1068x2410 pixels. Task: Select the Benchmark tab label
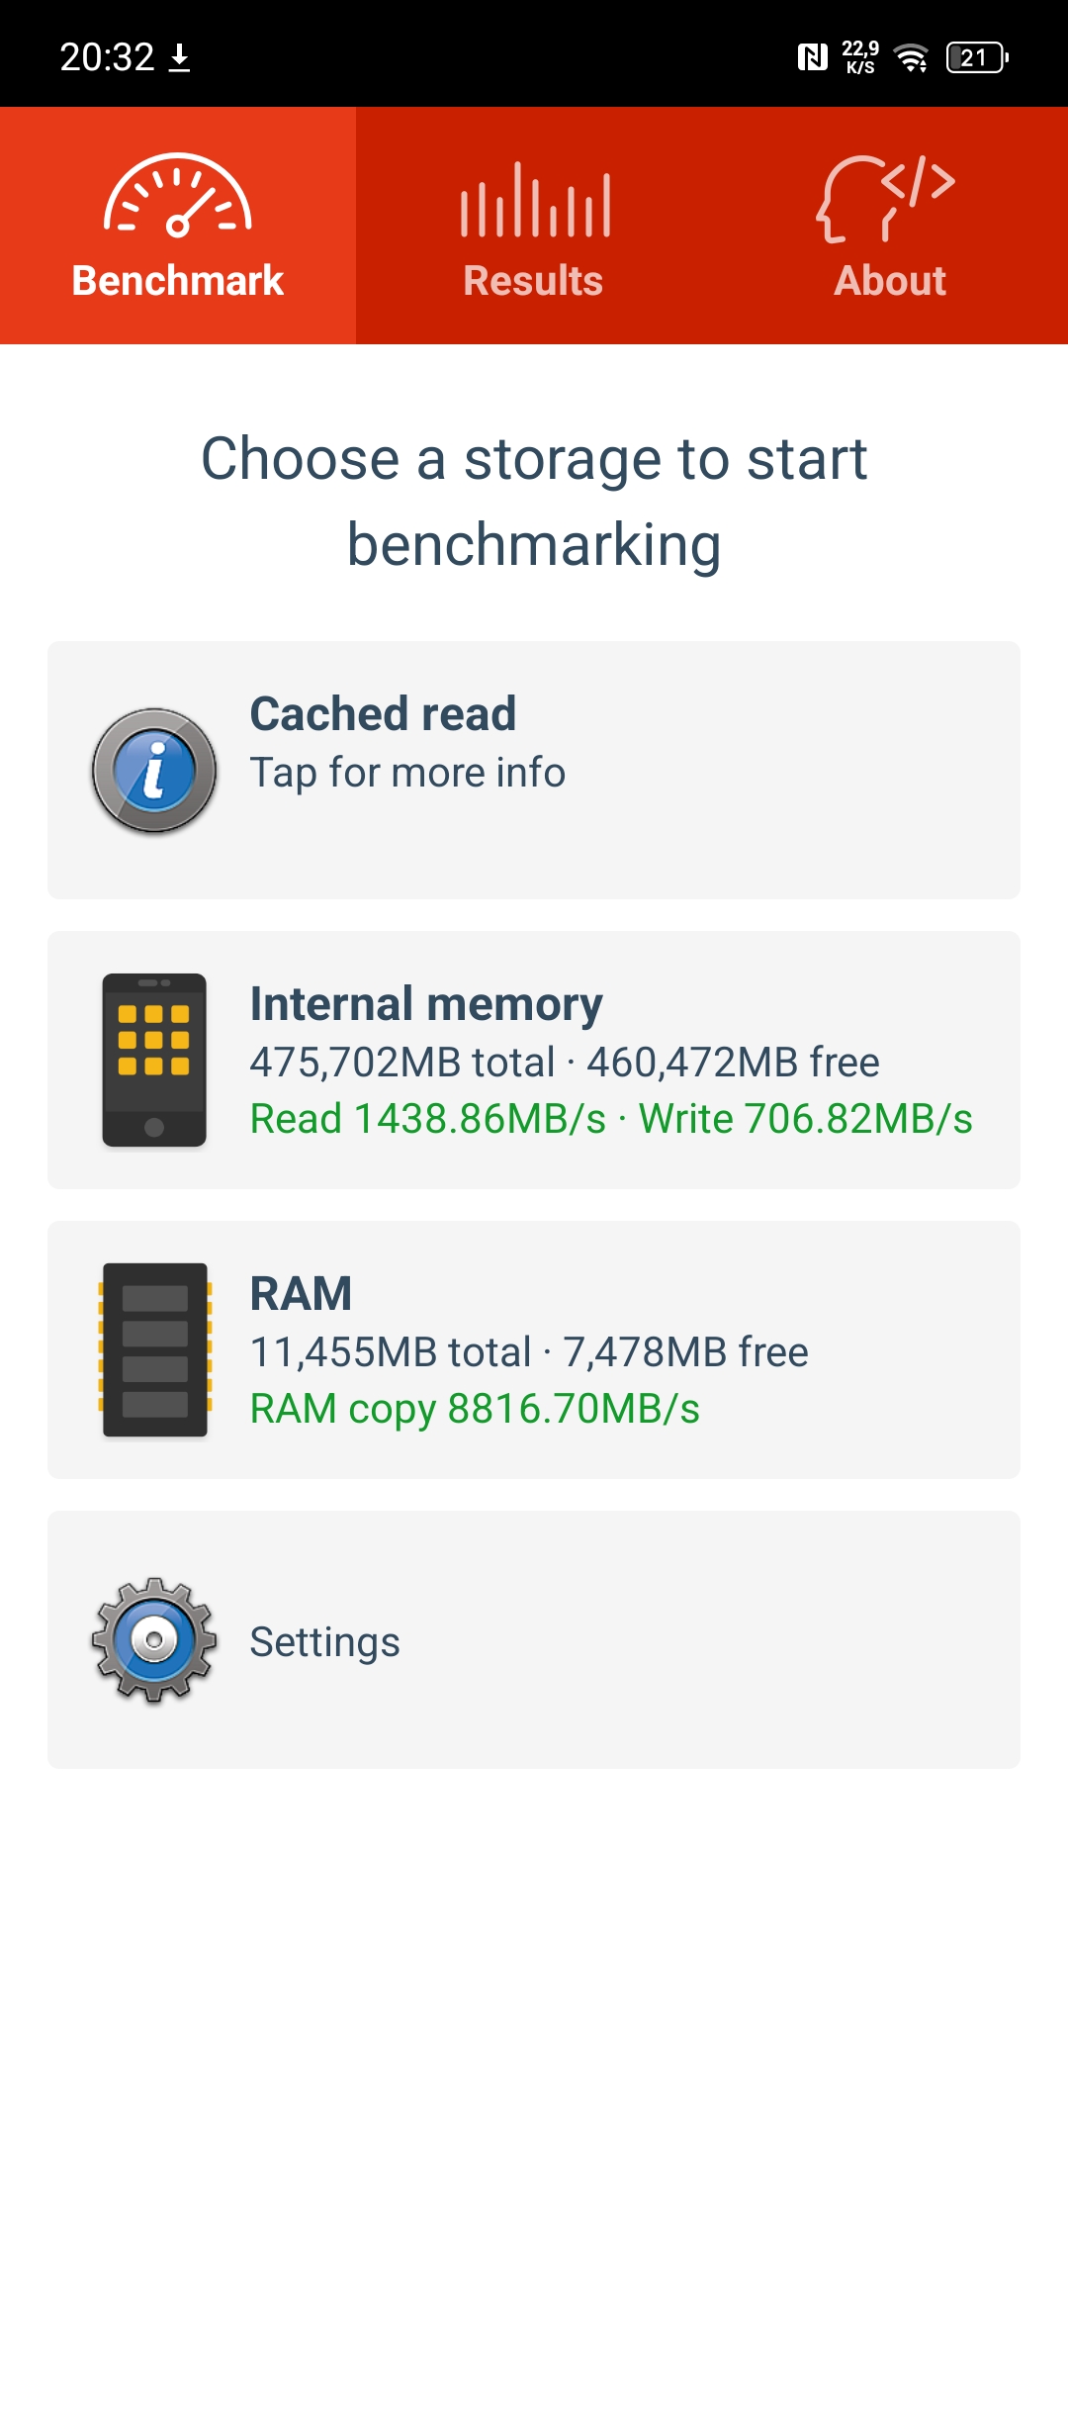coord(178,281)
